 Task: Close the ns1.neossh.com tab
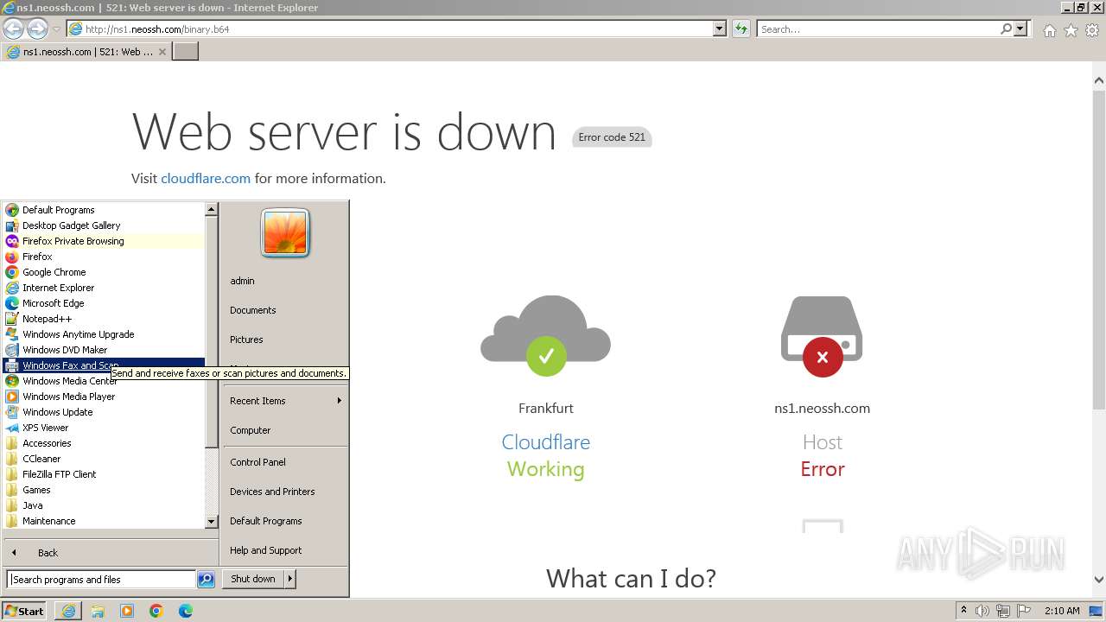162,52
